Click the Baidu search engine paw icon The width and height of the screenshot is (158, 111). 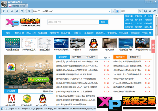(x=117, y=11)
